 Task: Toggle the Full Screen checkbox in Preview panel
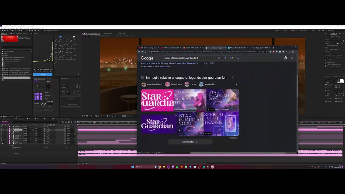[326, 60]
